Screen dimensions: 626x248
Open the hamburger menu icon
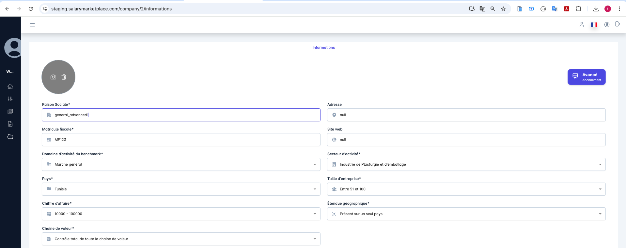[x=32, y=25]
